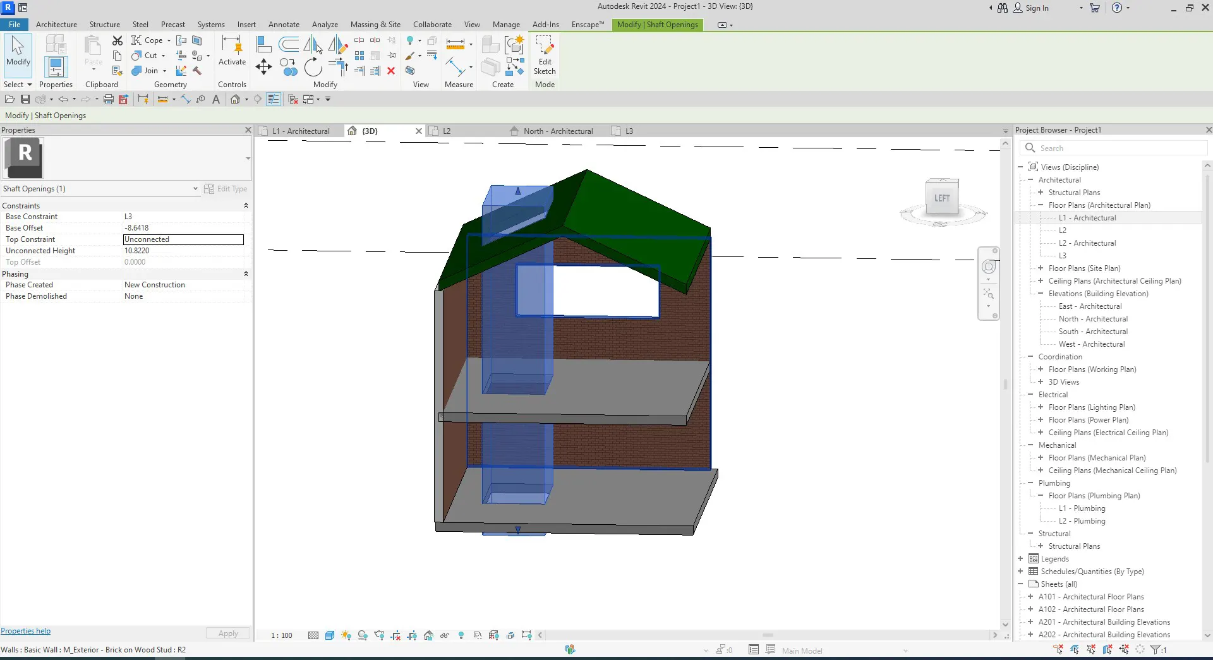
Task: Click Print icon in quick access toolbar
Action: (109, 99)
